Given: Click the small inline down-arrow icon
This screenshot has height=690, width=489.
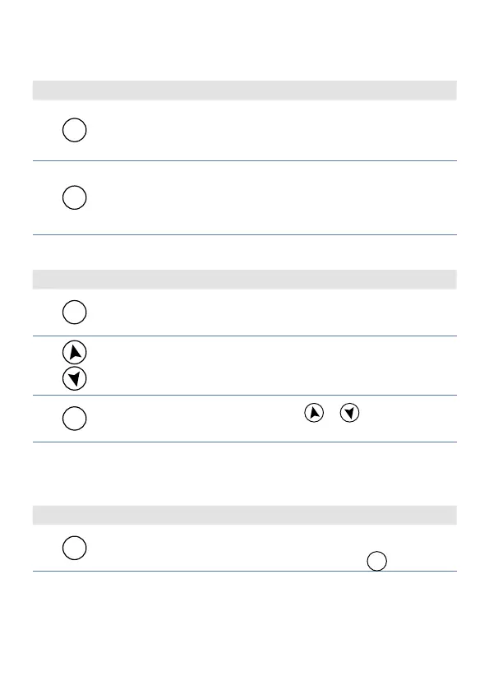Looking at the screenshot, I should (x=349, y=413).
